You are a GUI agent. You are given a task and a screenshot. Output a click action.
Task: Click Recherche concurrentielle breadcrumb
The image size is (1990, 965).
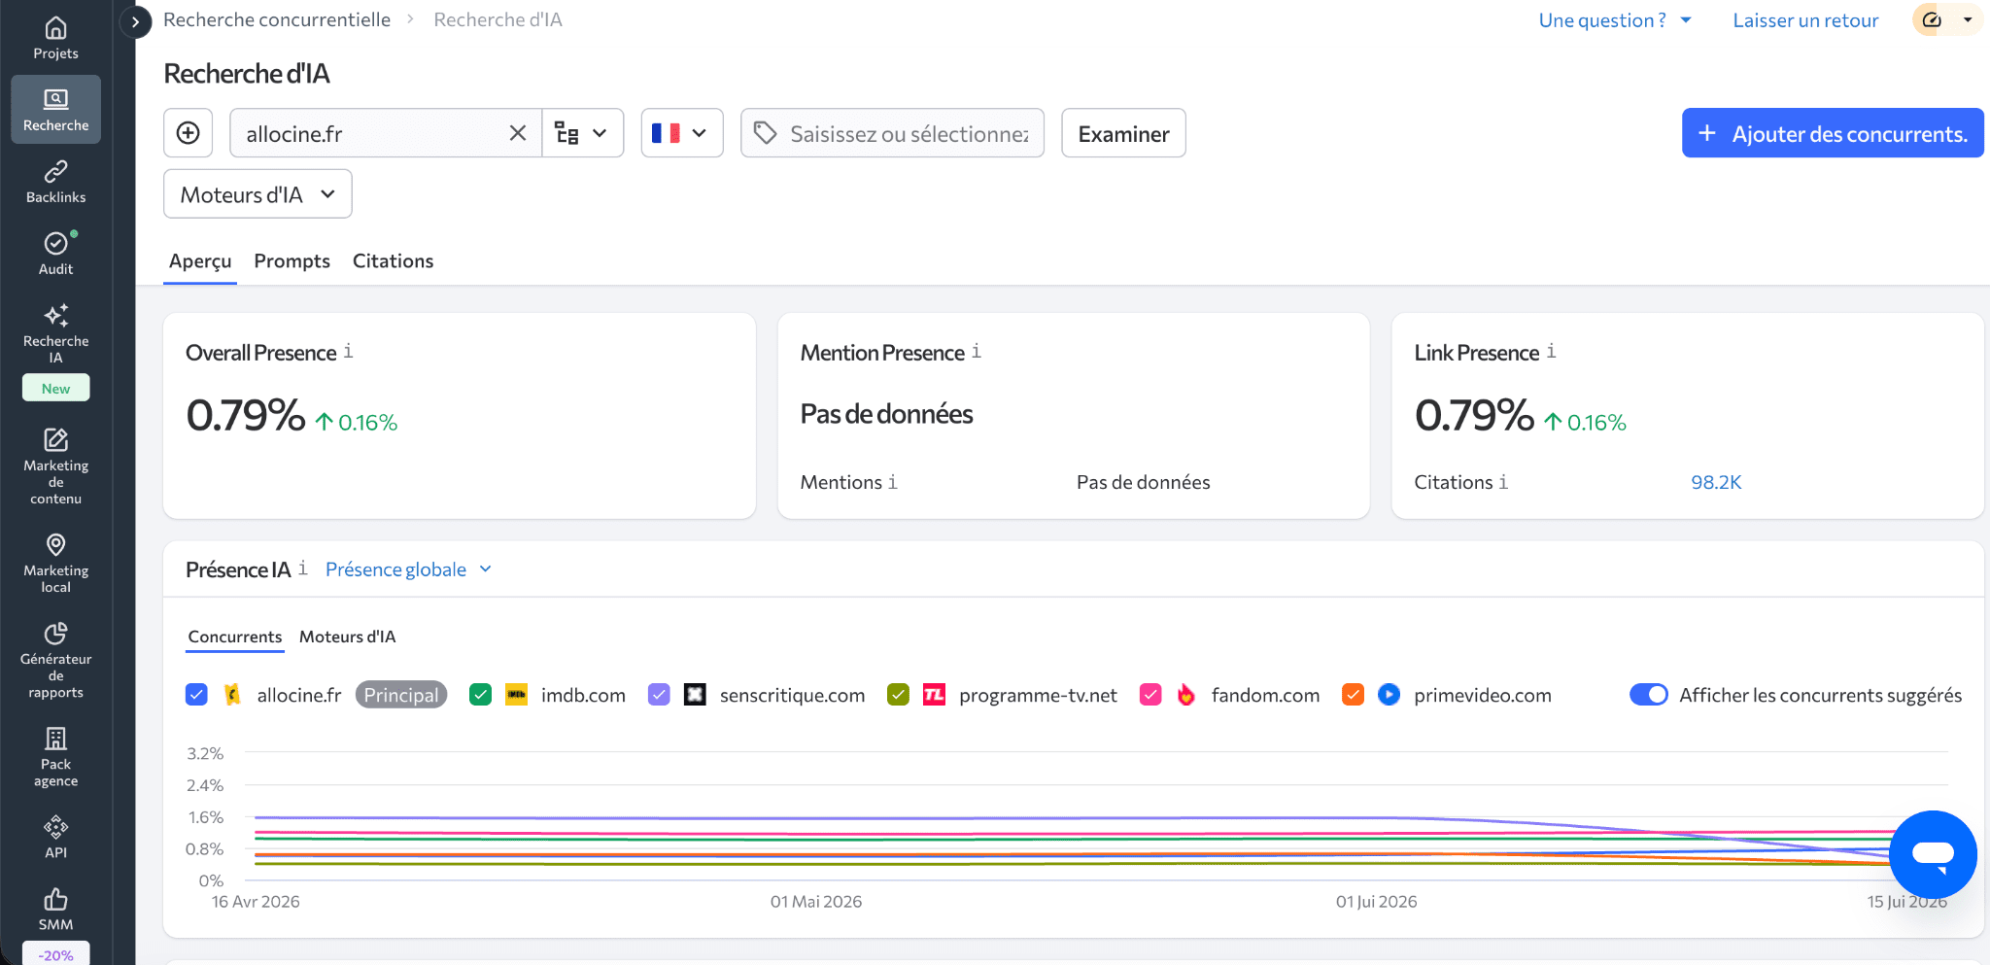[277, 19]
